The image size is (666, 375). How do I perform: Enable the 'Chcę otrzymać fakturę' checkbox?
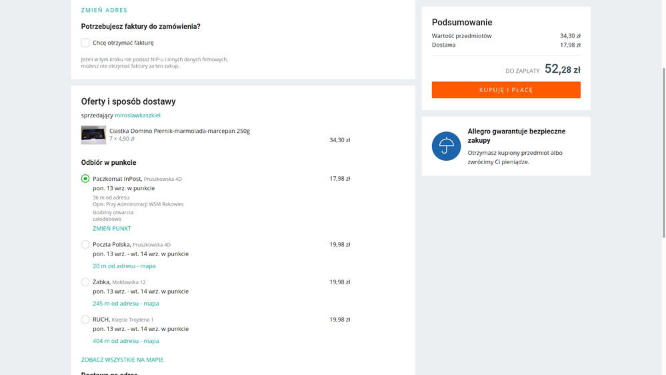coord(85,43)
